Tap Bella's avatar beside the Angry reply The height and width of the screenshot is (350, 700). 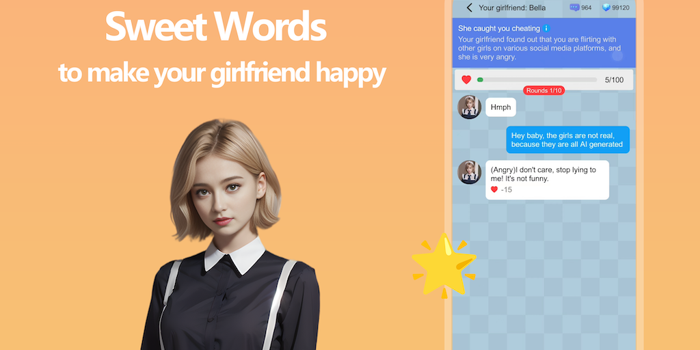tap(469, 172)
